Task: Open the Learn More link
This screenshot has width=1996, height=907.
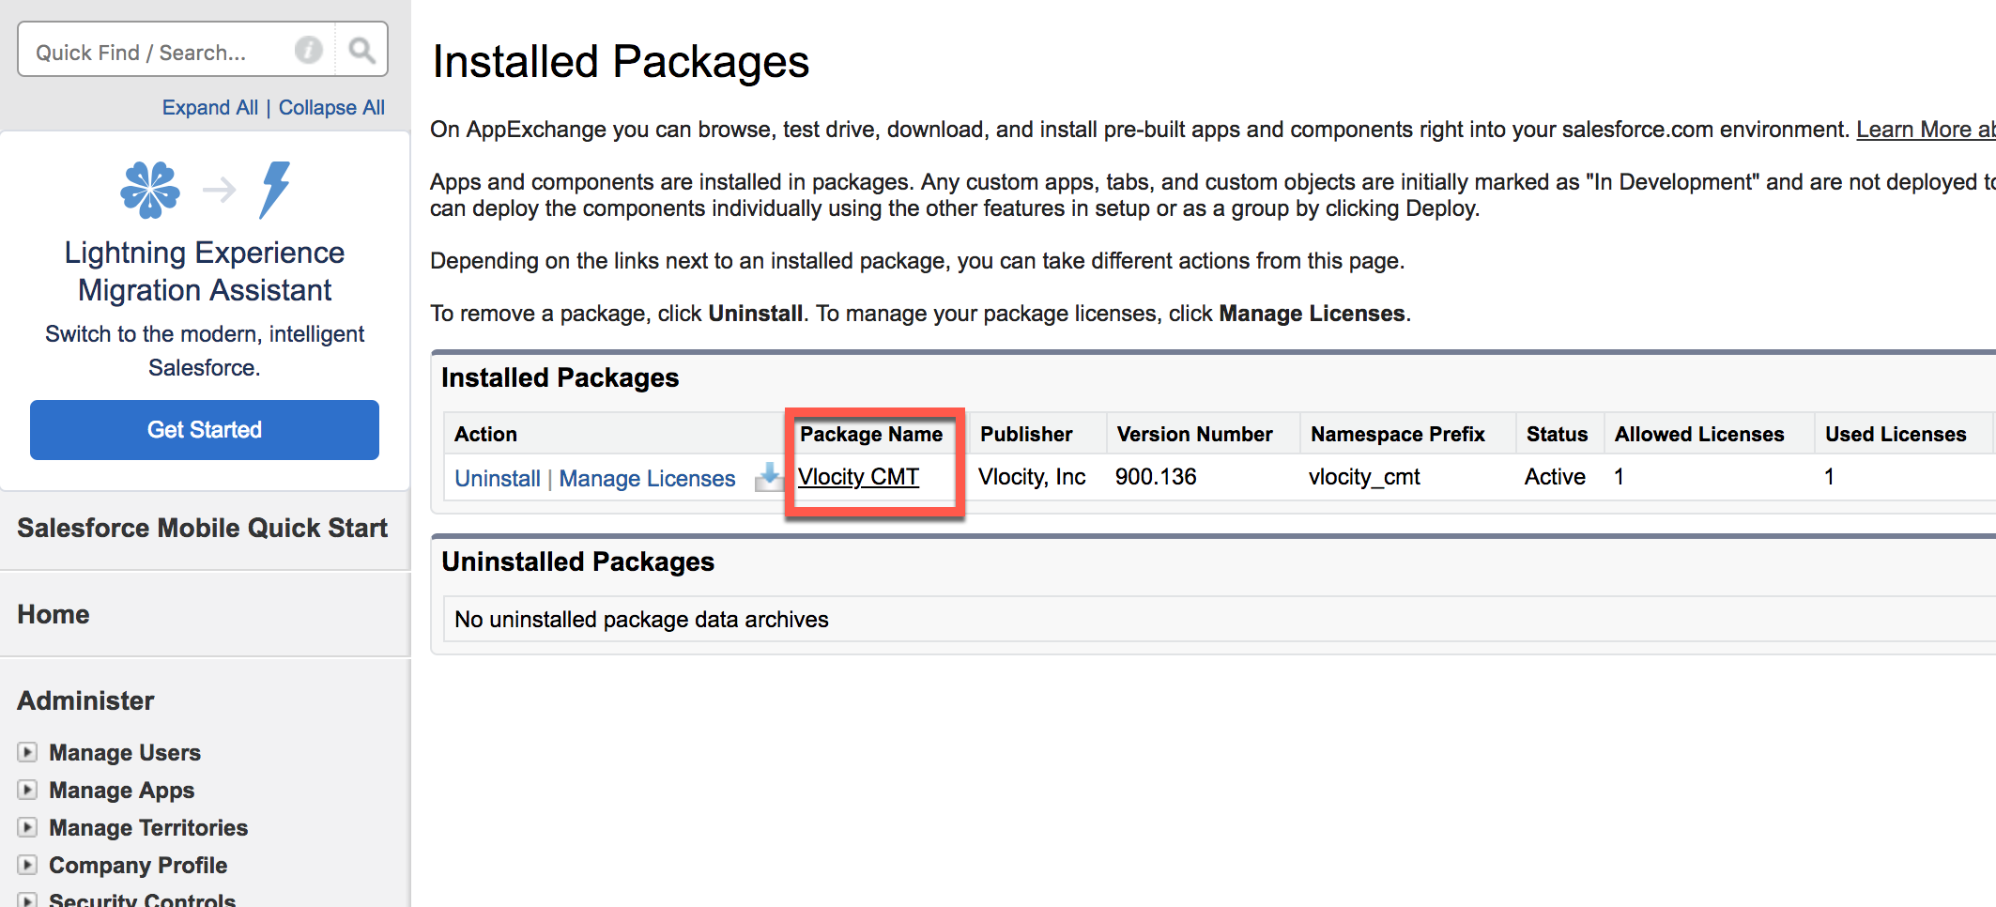Action: [x=1925, y=130]
